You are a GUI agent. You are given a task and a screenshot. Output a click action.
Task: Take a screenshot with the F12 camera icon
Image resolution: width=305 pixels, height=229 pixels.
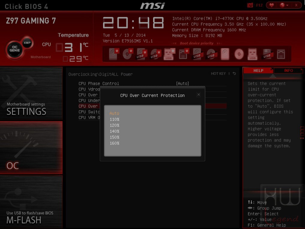coord(250,5)
